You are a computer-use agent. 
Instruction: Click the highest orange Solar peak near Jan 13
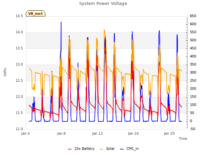tap(104, 30)
